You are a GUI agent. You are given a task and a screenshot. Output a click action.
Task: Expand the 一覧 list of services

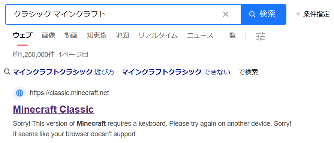(229, 35)
